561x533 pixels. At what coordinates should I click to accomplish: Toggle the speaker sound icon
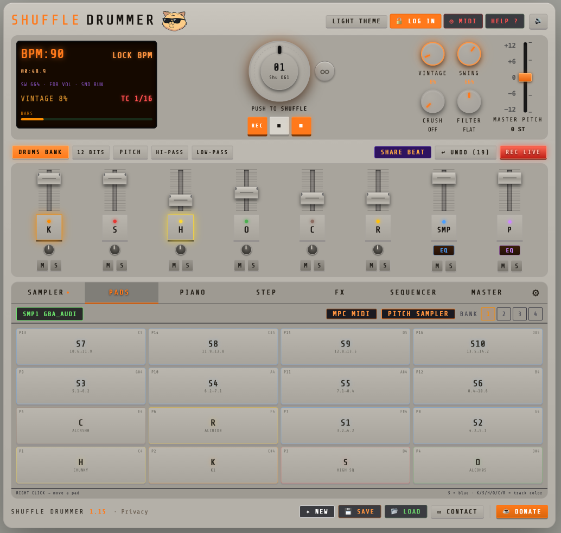(x=538, y=21)
